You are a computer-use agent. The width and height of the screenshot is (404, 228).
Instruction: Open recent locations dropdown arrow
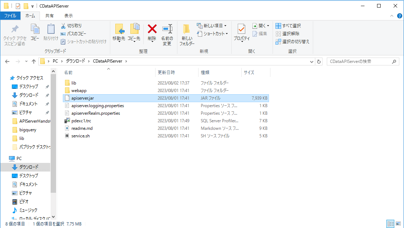click(x=26, y=61)
